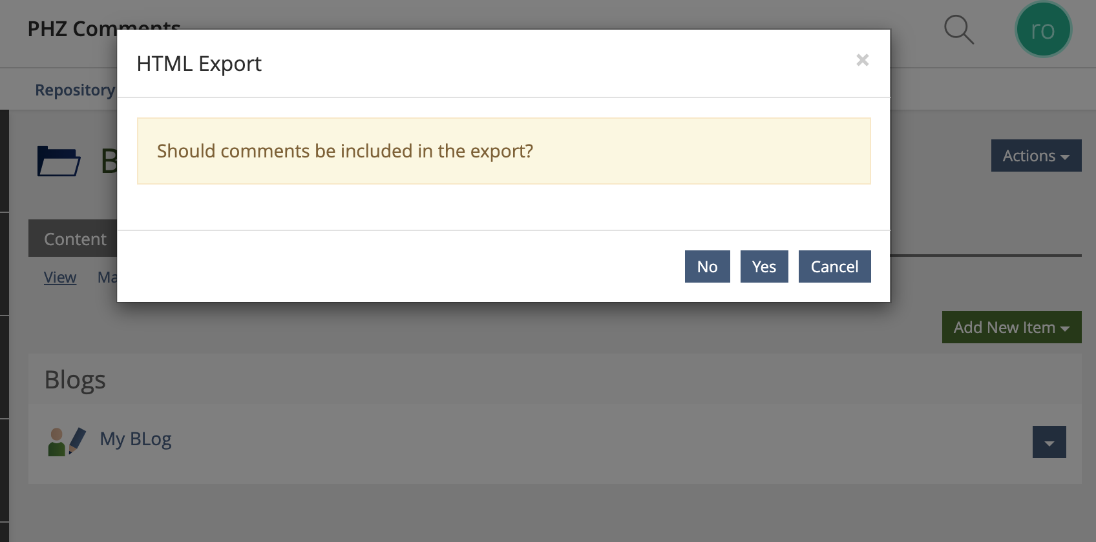Click the blog icon beside My BLog
Image resolution: width=1096 pixels, height=542 pixels.
pyautogui.click(x=67, y=441)
